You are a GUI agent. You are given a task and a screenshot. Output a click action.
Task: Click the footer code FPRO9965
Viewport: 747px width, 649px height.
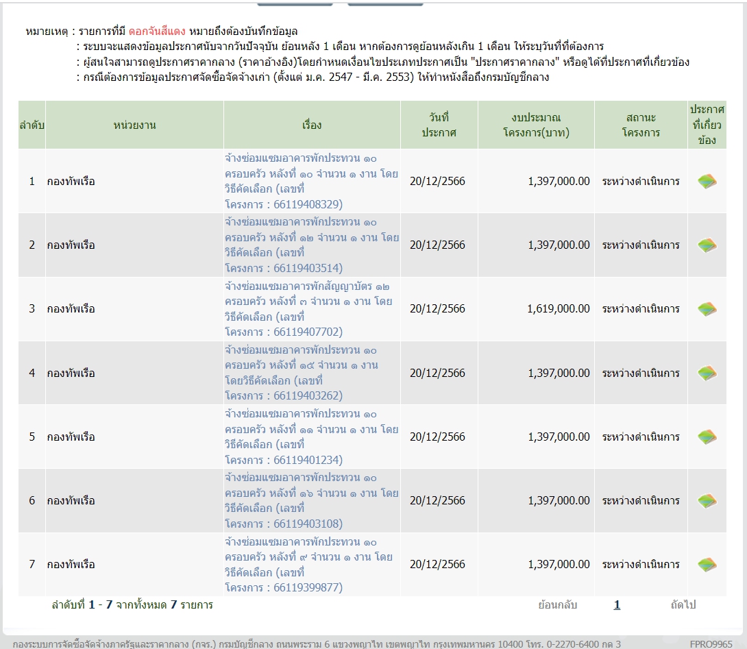[711, 644]
